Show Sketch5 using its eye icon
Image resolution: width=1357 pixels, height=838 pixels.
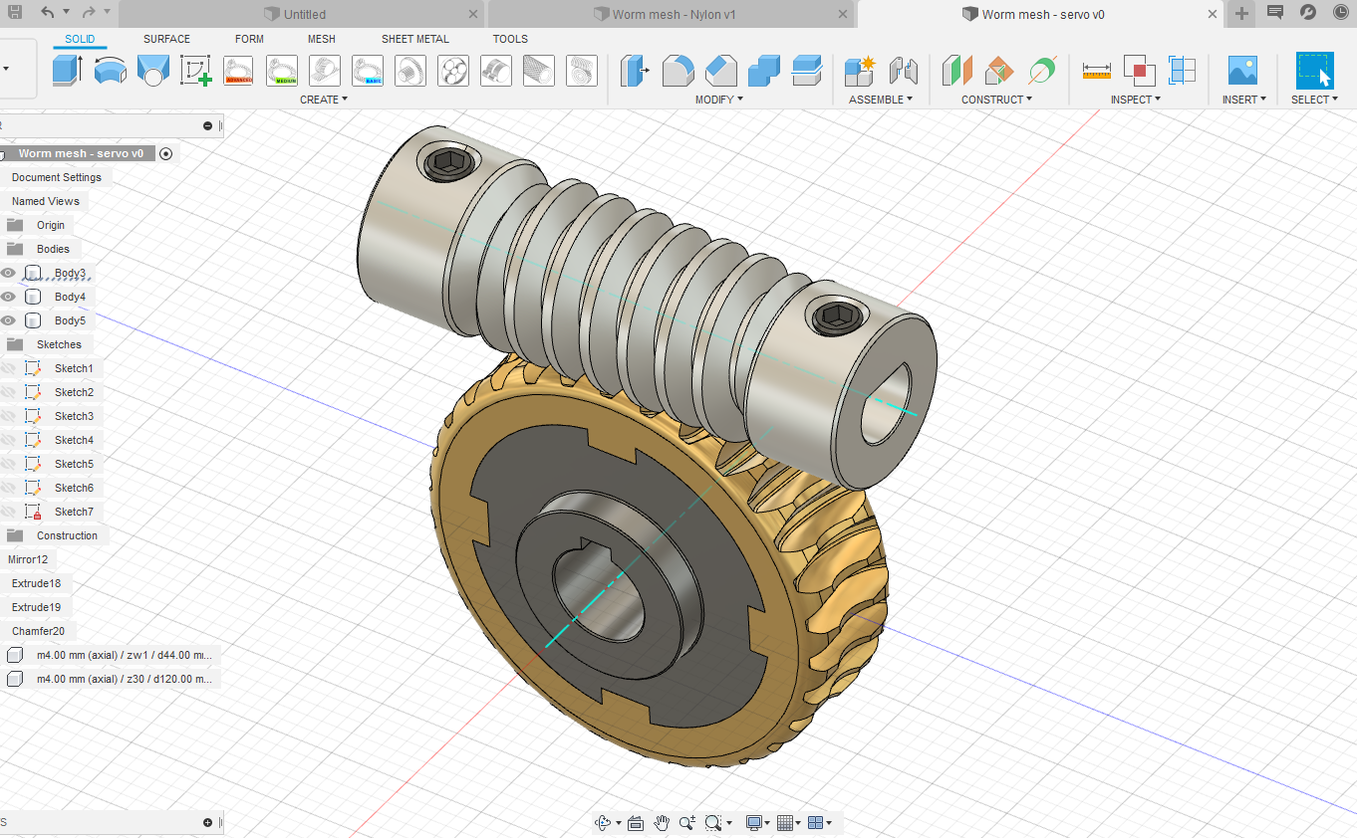click(8, 464)
